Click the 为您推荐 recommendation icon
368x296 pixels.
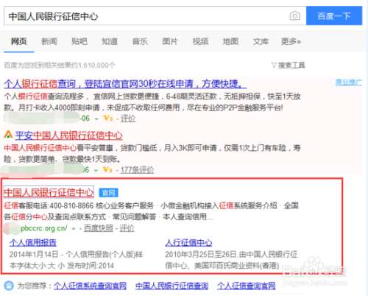[x=9, y=286]
